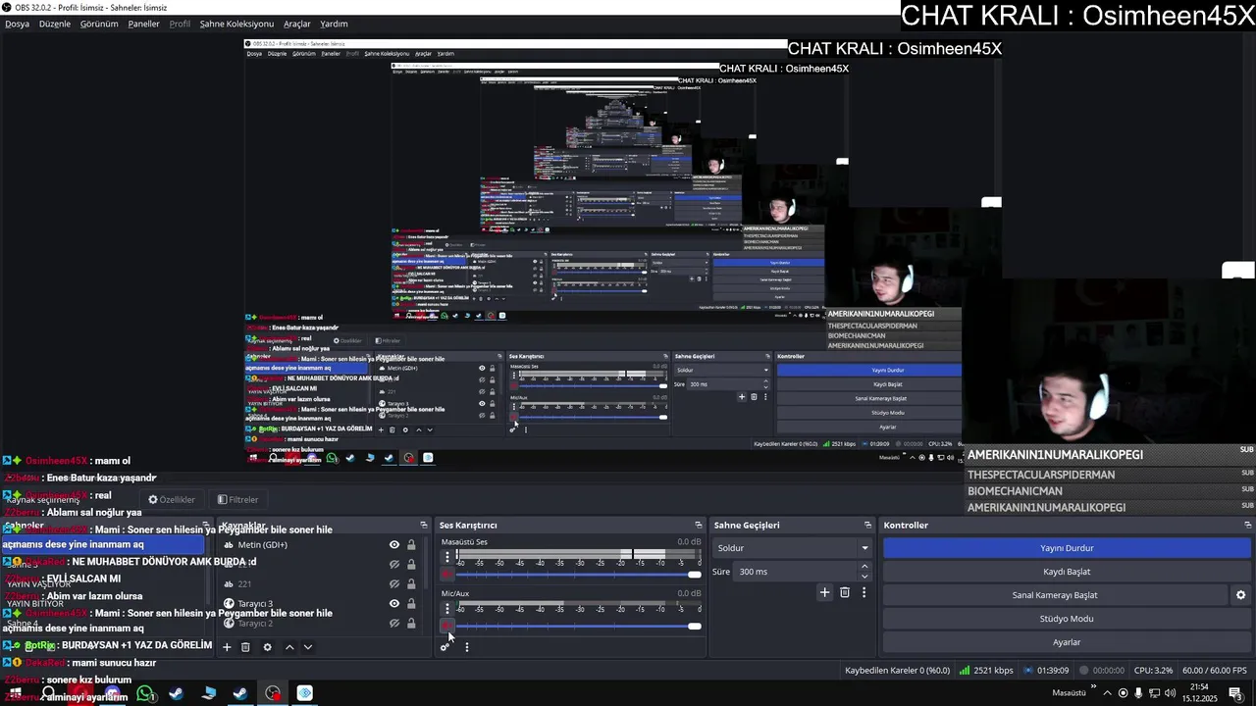
Task: Hide the Tarayıcı 3 source
Action: 394,604
